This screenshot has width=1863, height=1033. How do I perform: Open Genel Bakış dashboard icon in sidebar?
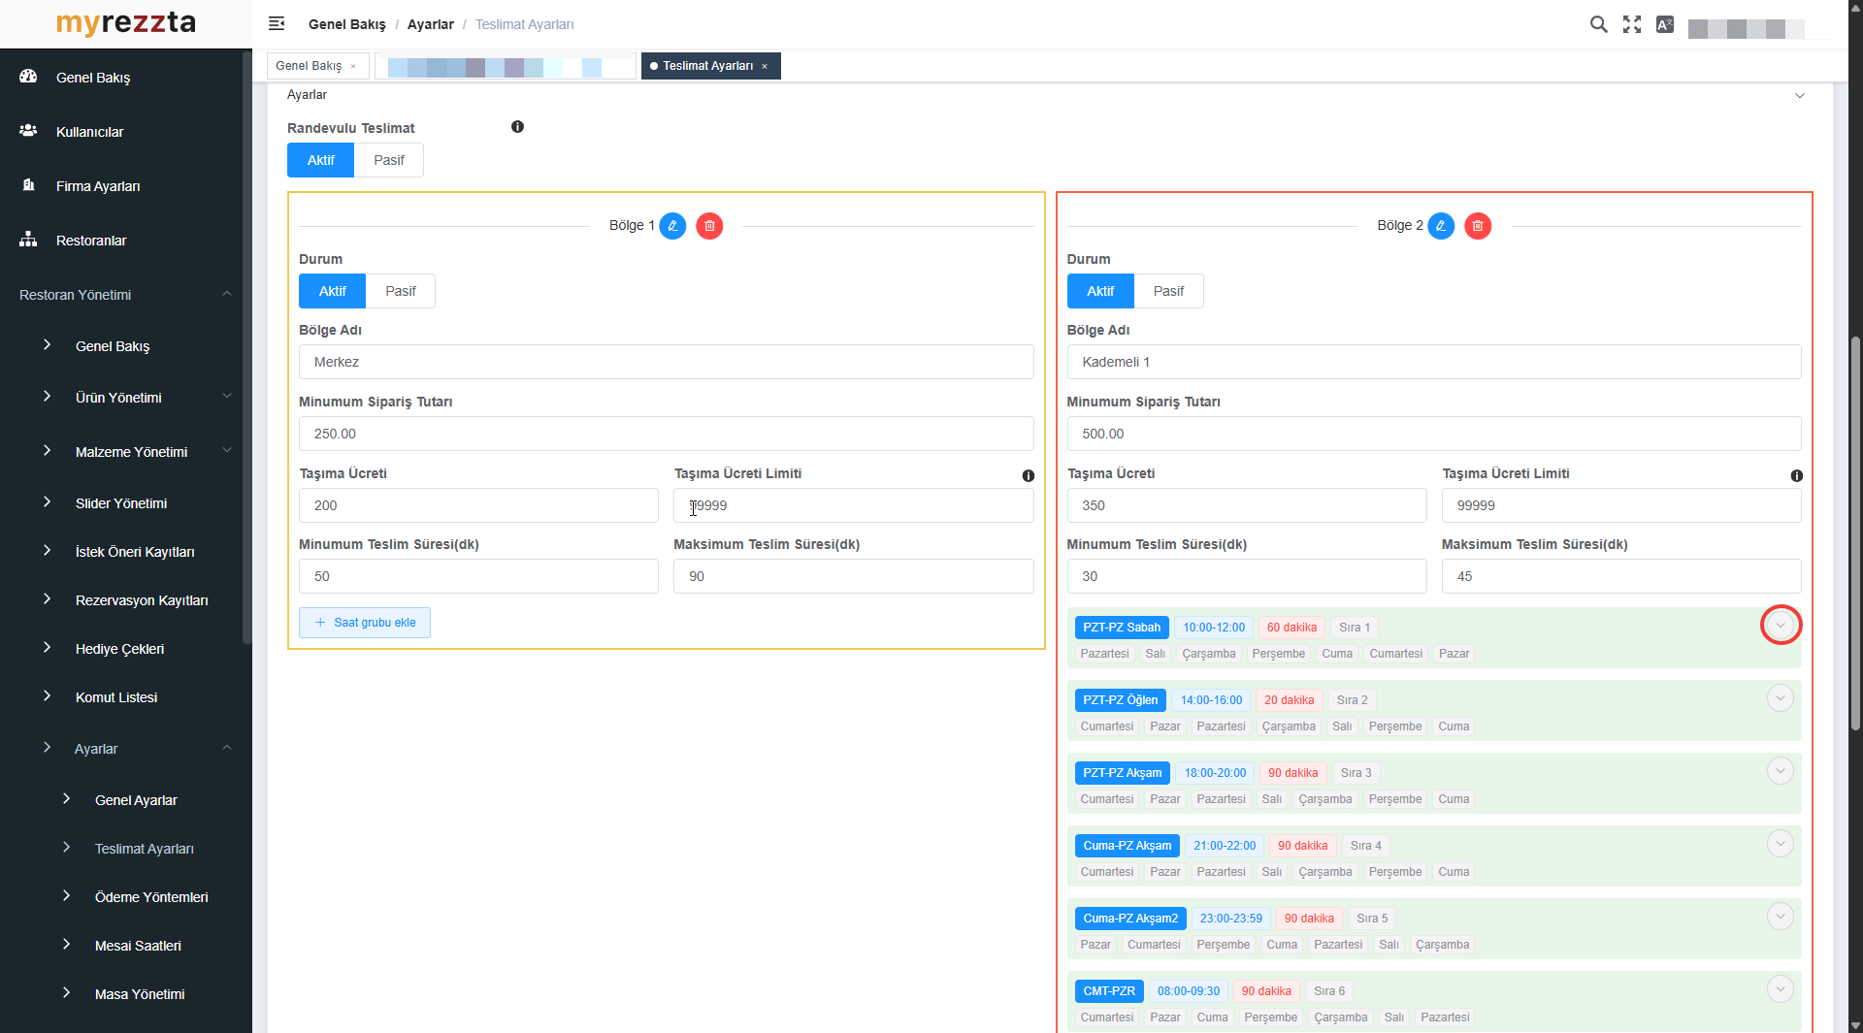(x=28, y=77)
